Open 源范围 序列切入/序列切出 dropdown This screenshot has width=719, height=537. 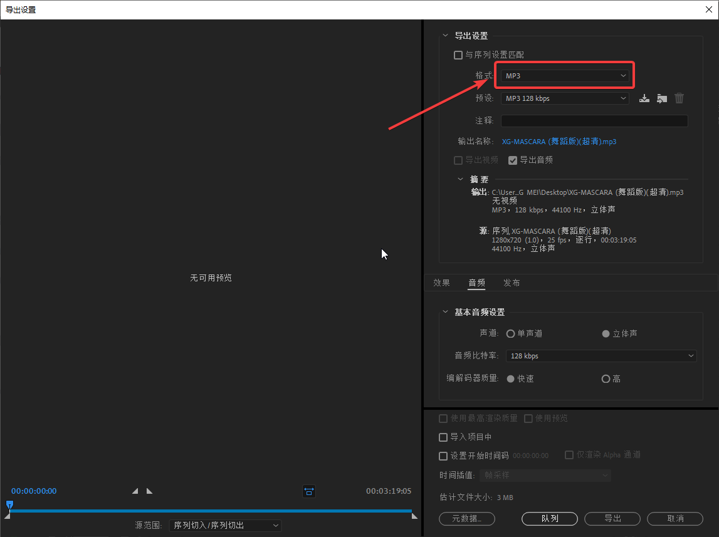225,525
